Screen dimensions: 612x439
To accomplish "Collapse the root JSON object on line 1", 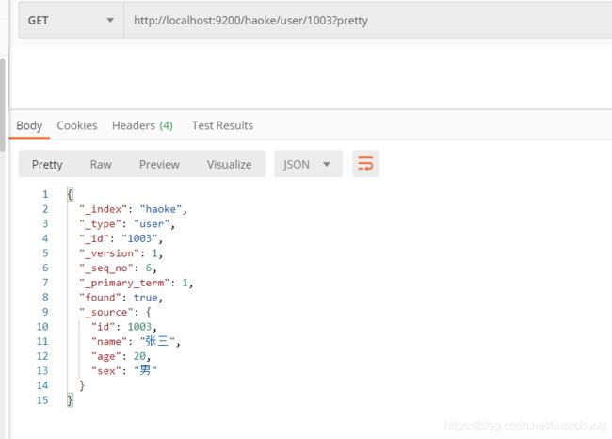I will 70,194.
